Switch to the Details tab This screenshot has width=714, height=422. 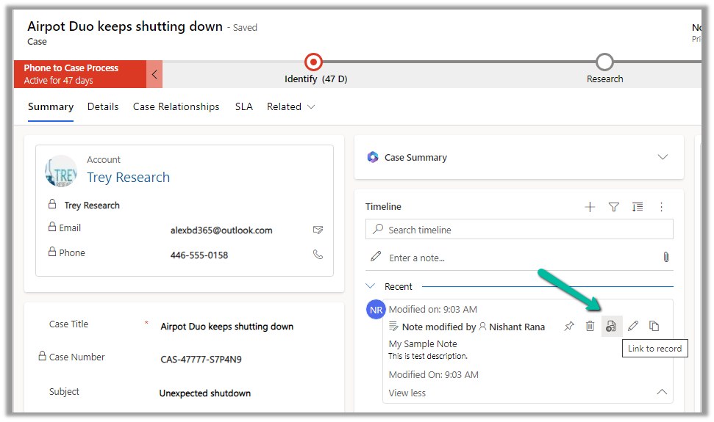[x=103, y=107]
